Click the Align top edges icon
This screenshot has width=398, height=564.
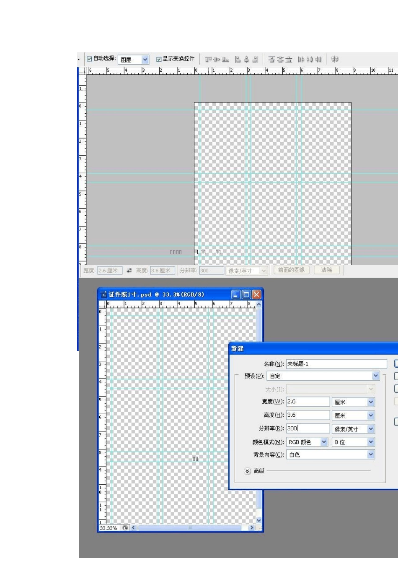[208, 60]
